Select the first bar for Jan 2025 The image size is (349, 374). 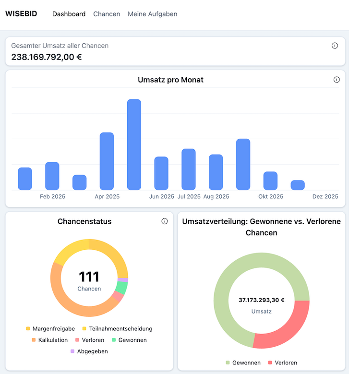click(25, 179)
